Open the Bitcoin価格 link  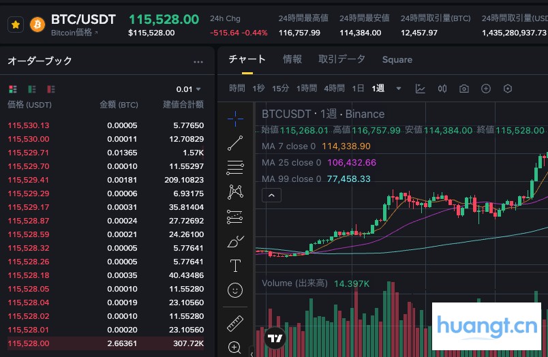74,33
